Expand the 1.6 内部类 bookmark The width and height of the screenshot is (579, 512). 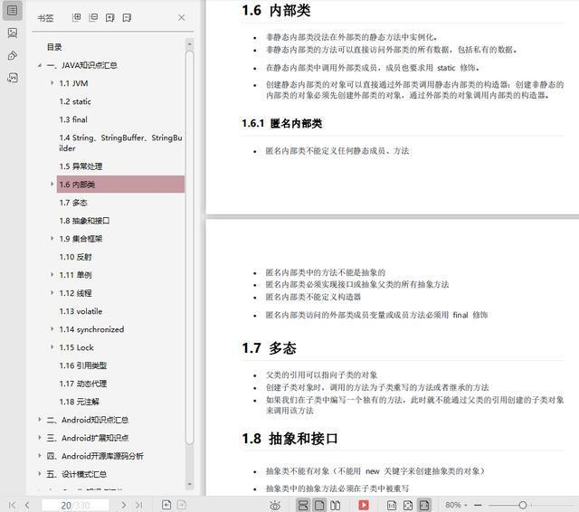(x=52, y=184)
